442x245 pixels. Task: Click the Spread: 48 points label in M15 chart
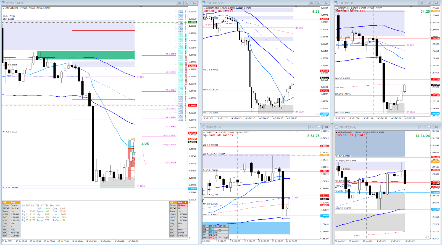tap(218, 11)
